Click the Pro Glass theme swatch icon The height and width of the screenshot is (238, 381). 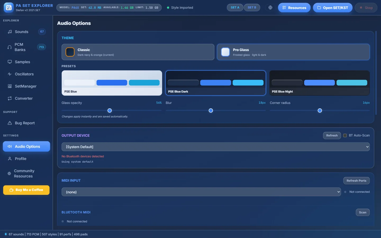click(x=225, y=52)
